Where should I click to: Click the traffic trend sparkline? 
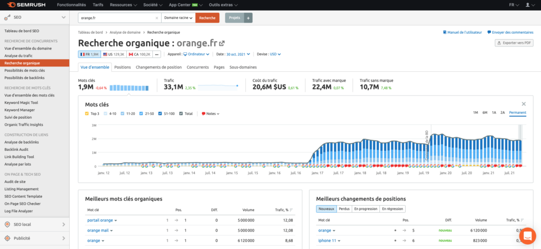(x=218, y=87)
